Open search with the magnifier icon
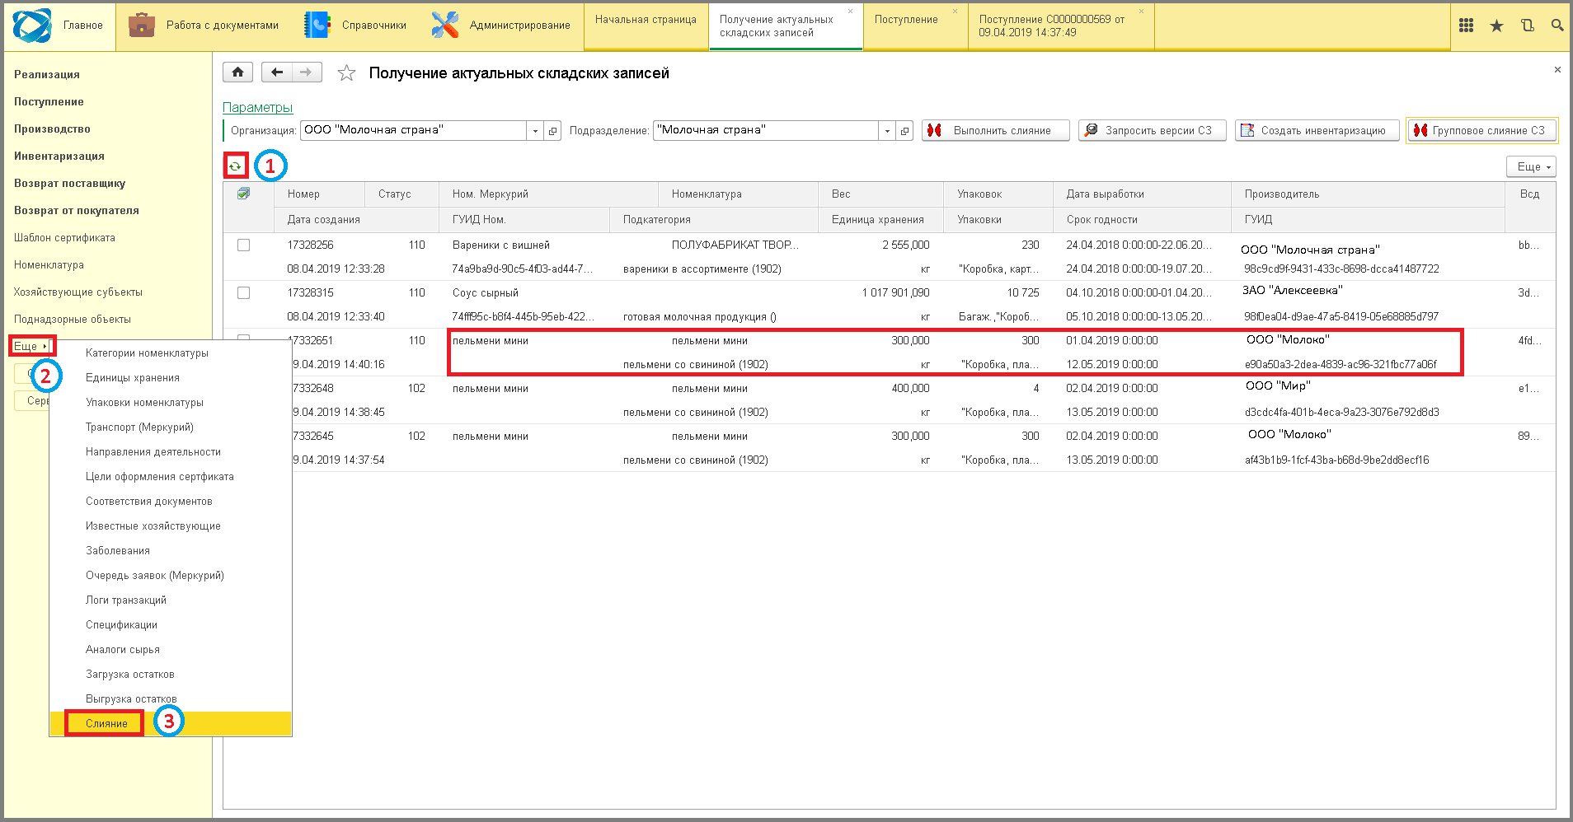Screen dimensions: 1573x822 (1557, 26)
